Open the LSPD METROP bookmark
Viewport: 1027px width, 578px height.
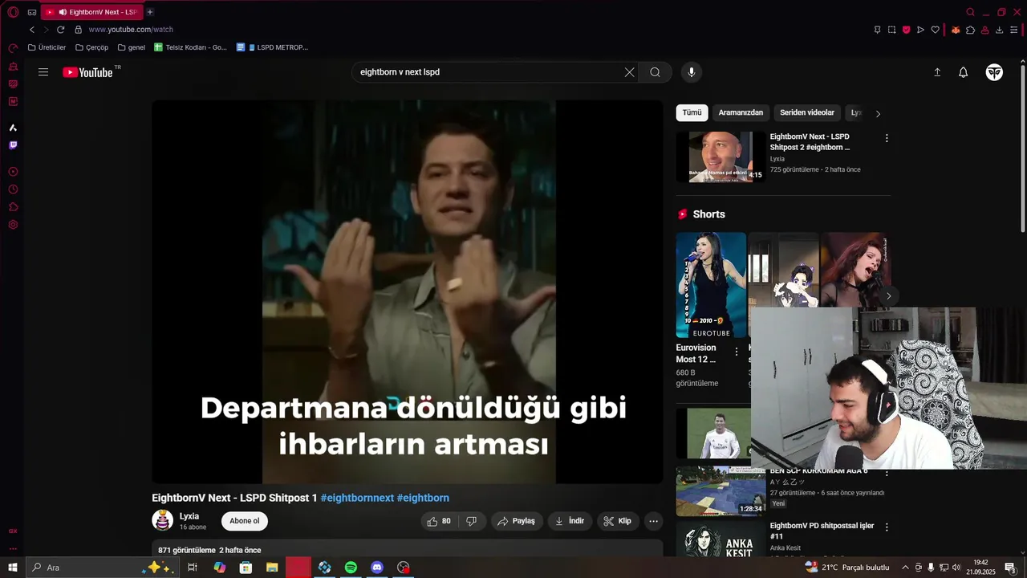coord(273,47)
